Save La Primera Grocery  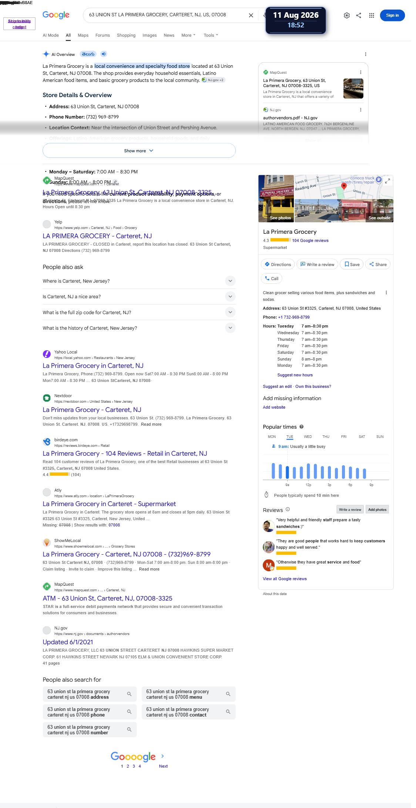pos(352,264)
